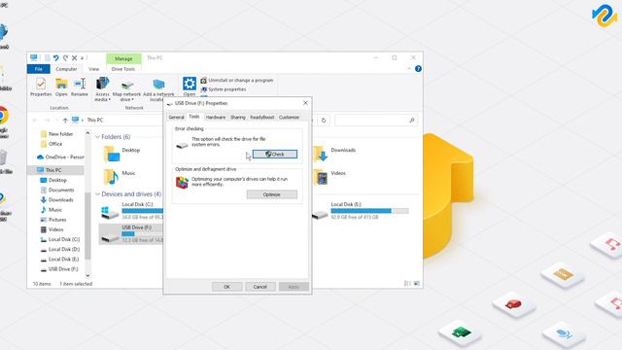This screenshot has height=350, width=622.
Task: Select the Drive Tools ribbon tab
Action: 123,69
